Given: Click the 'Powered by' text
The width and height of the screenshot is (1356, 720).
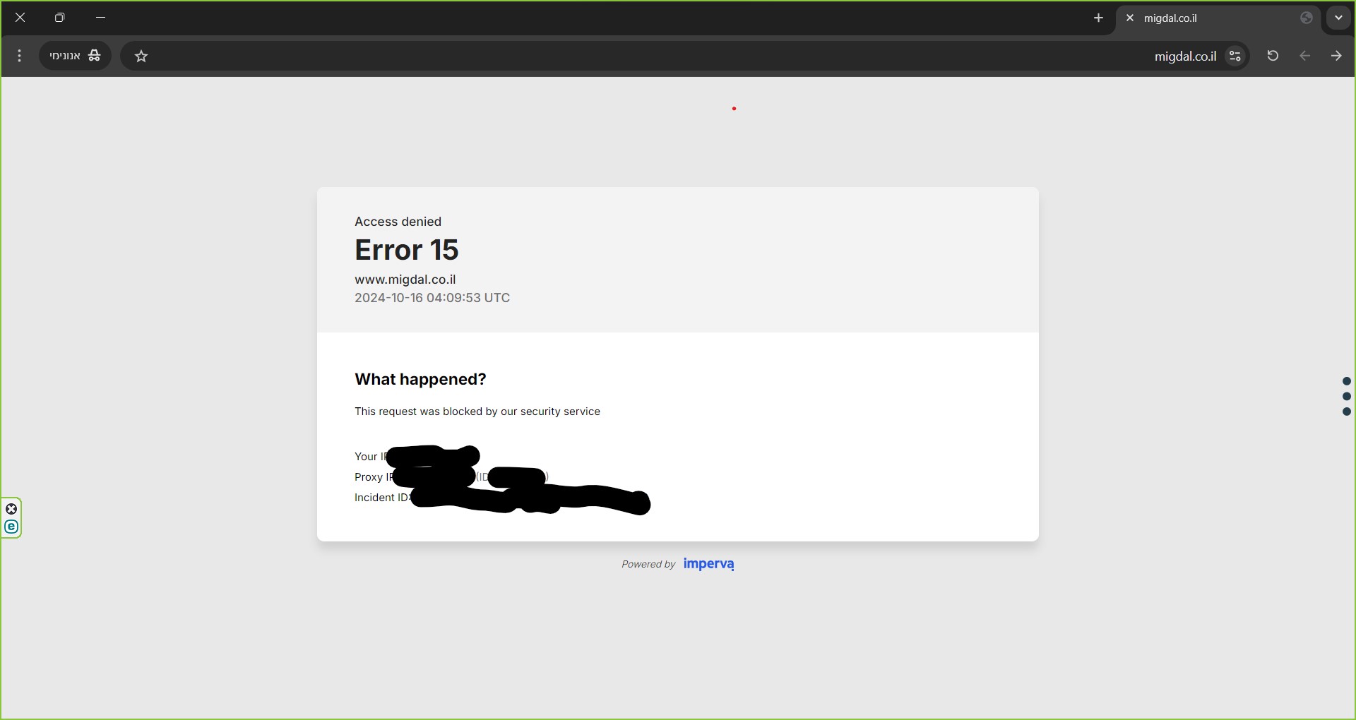Looking at the screenshot, I should tap(648, 564).
